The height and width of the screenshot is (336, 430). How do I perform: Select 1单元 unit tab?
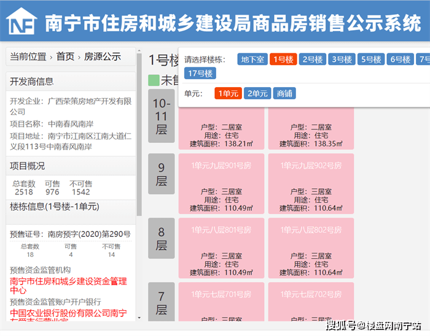[228, 93]
